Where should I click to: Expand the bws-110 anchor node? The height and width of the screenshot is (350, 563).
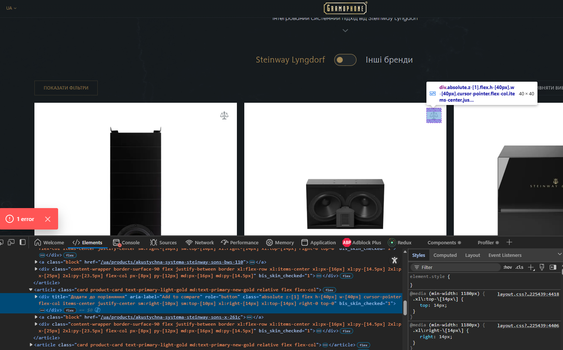coord(36,262)
